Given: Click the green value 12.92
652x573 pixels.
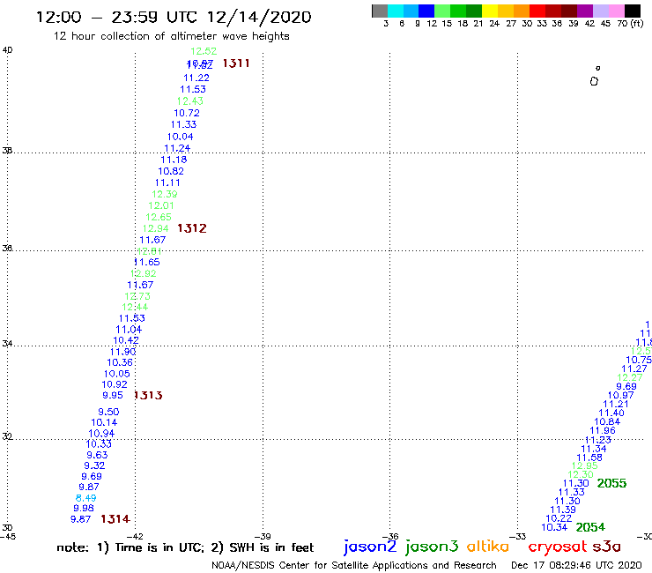Looking at the screenshot, I should coord(143,274).
